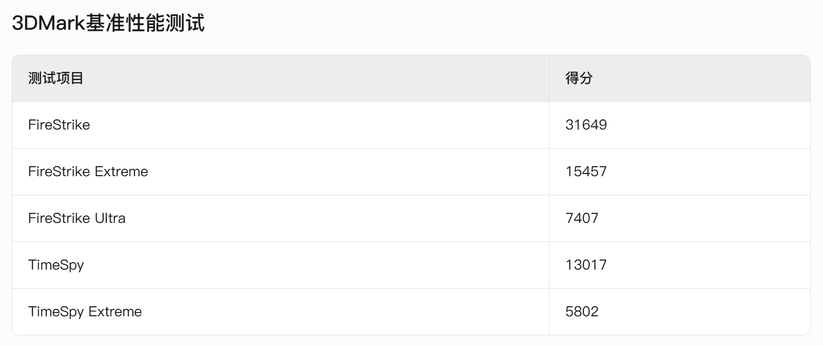Click the 3DMark基准性能测试 heading
Image resolution: width=823 pixels, height=346 pixels.
[x=108, y=24]
